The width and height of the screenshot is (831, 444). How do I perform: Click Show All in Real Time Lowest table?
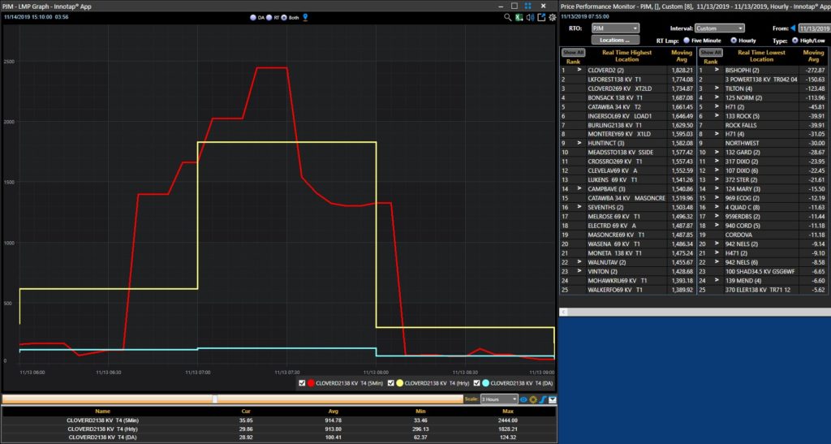coord(710,53)
